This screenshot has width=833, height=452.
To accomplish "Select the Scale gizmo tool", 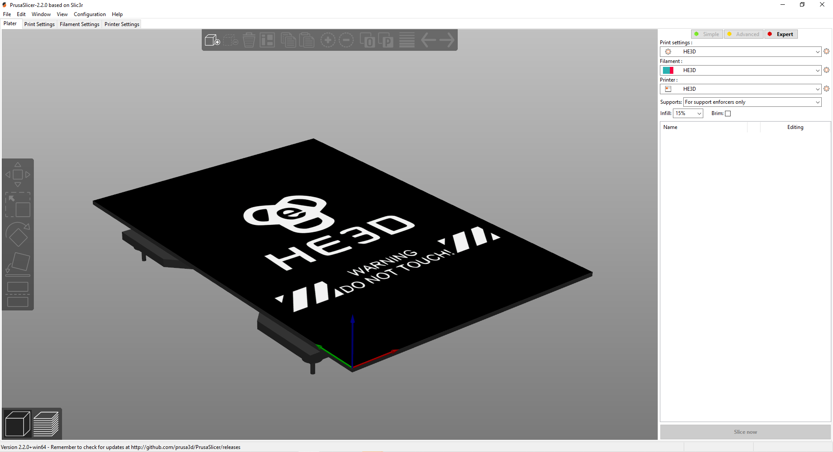I will point(18,205).
